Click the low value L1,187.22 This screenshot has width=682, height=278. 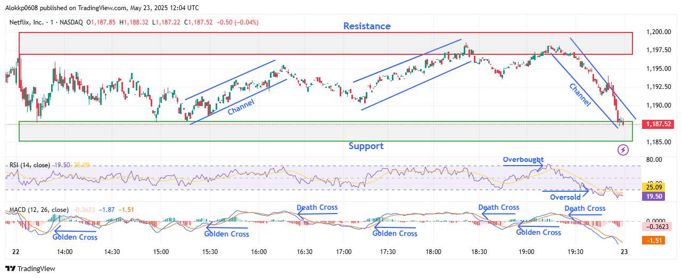click(x=166, y=22)
